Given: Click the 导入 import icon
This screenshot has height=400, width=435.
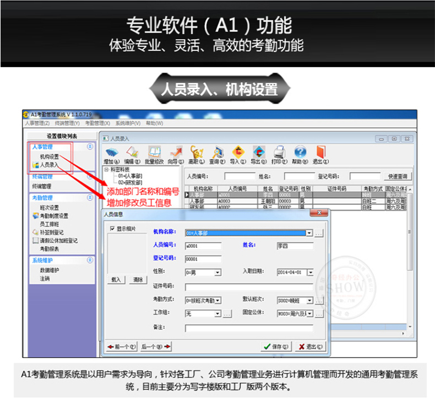Looking at the screenshot, I should click(x=238, y=155).
